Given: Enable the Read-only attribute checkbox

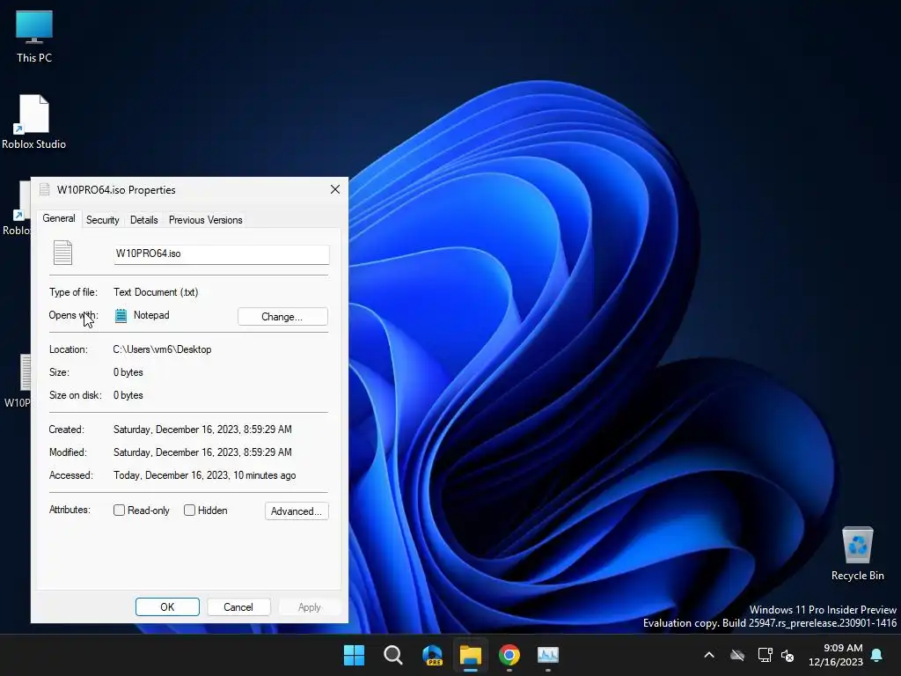Looking at the screenshot, I should pyautogui.click(x=119, y=511).
